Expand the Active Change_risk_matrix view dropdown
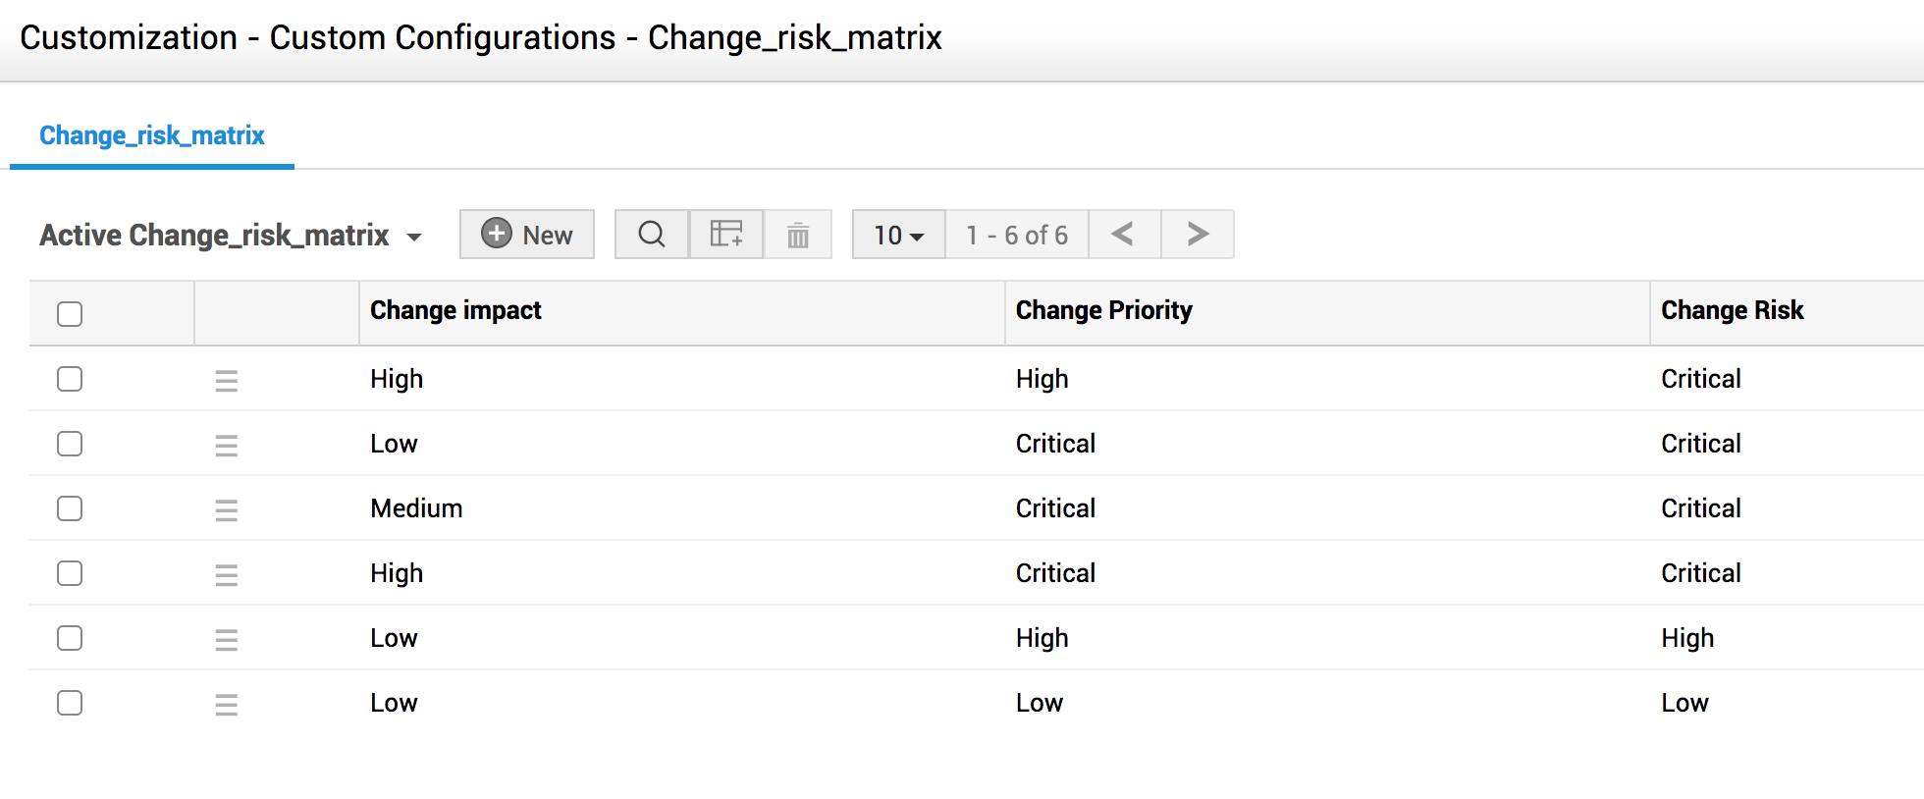Viewport: 1924px width, 799px height. point(414,237)
